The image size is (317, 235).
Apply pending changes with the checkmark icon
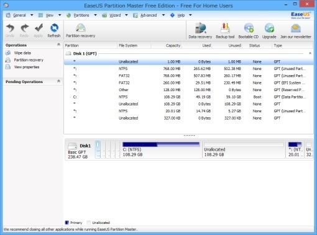[39, 28]
